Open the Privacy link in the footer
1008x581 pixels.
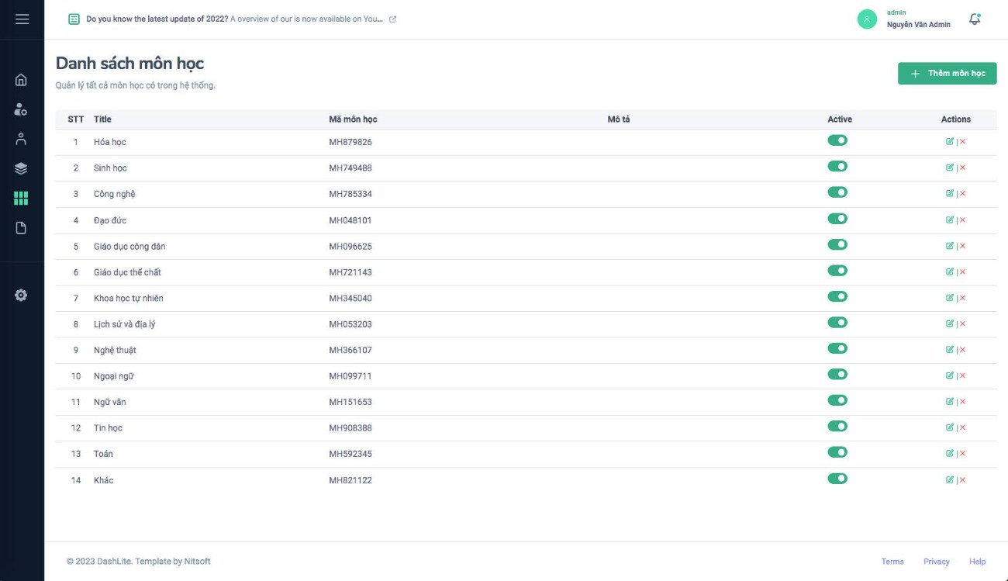pos(936,562)
